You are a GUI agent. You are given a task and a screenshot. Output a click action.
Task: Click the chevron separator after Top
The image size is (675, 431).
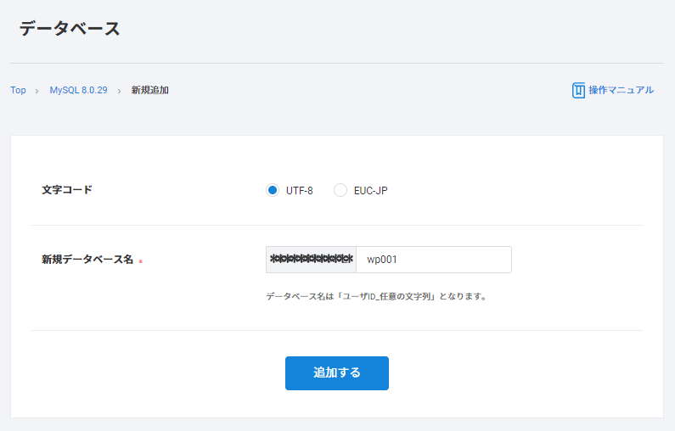[37, 91]
